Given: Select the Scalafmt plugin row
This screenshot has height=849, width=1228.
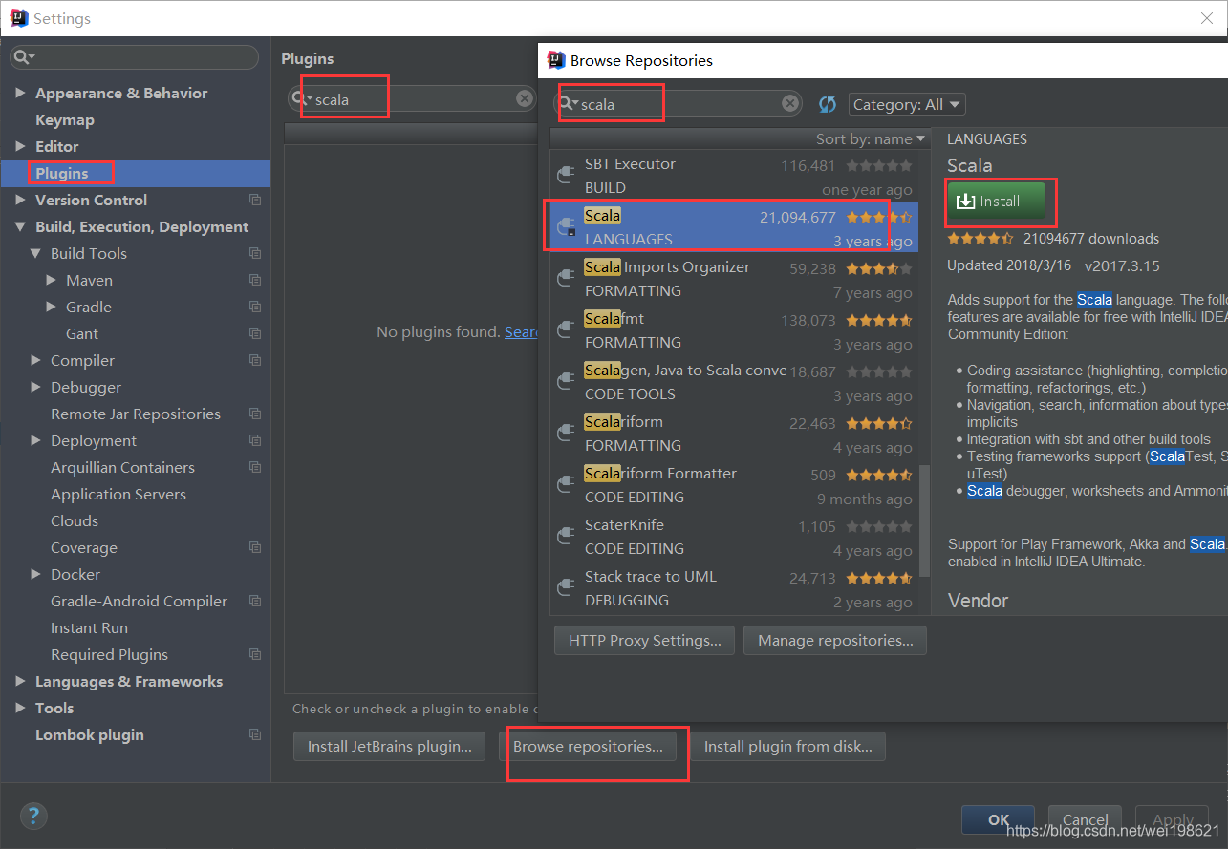Looking at the screenshot, I should click(x=734, y=330).
